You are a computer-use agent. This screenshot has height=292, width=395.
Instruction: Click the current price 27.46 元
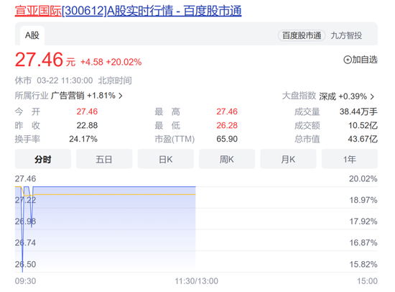45,60
